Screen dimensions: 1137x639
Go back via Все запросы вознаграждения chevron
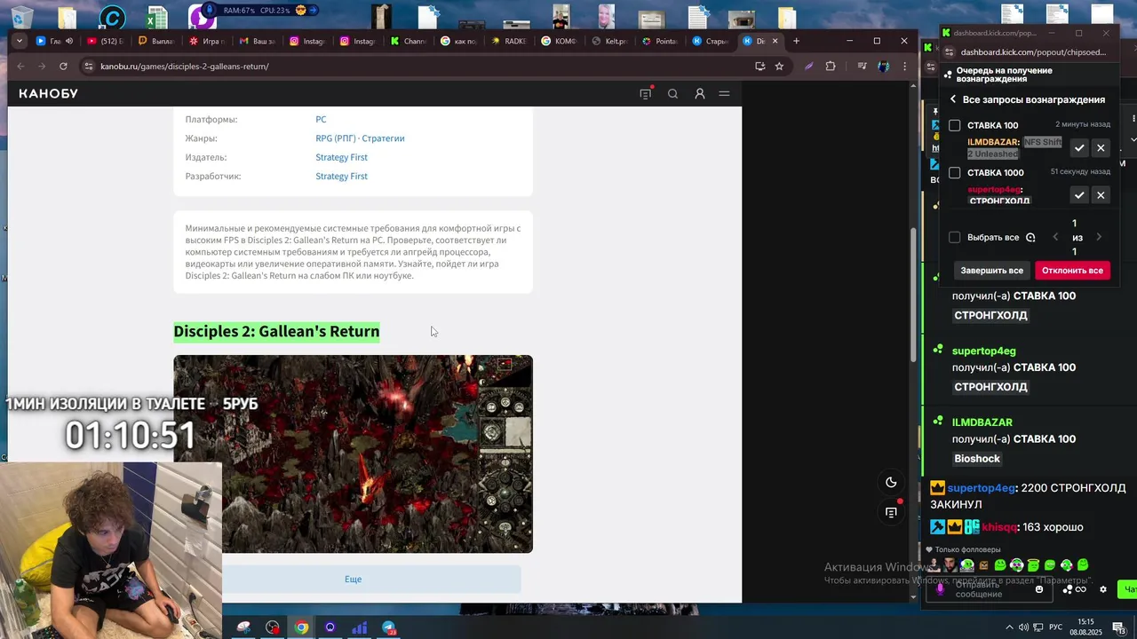(x=953, y=99)
